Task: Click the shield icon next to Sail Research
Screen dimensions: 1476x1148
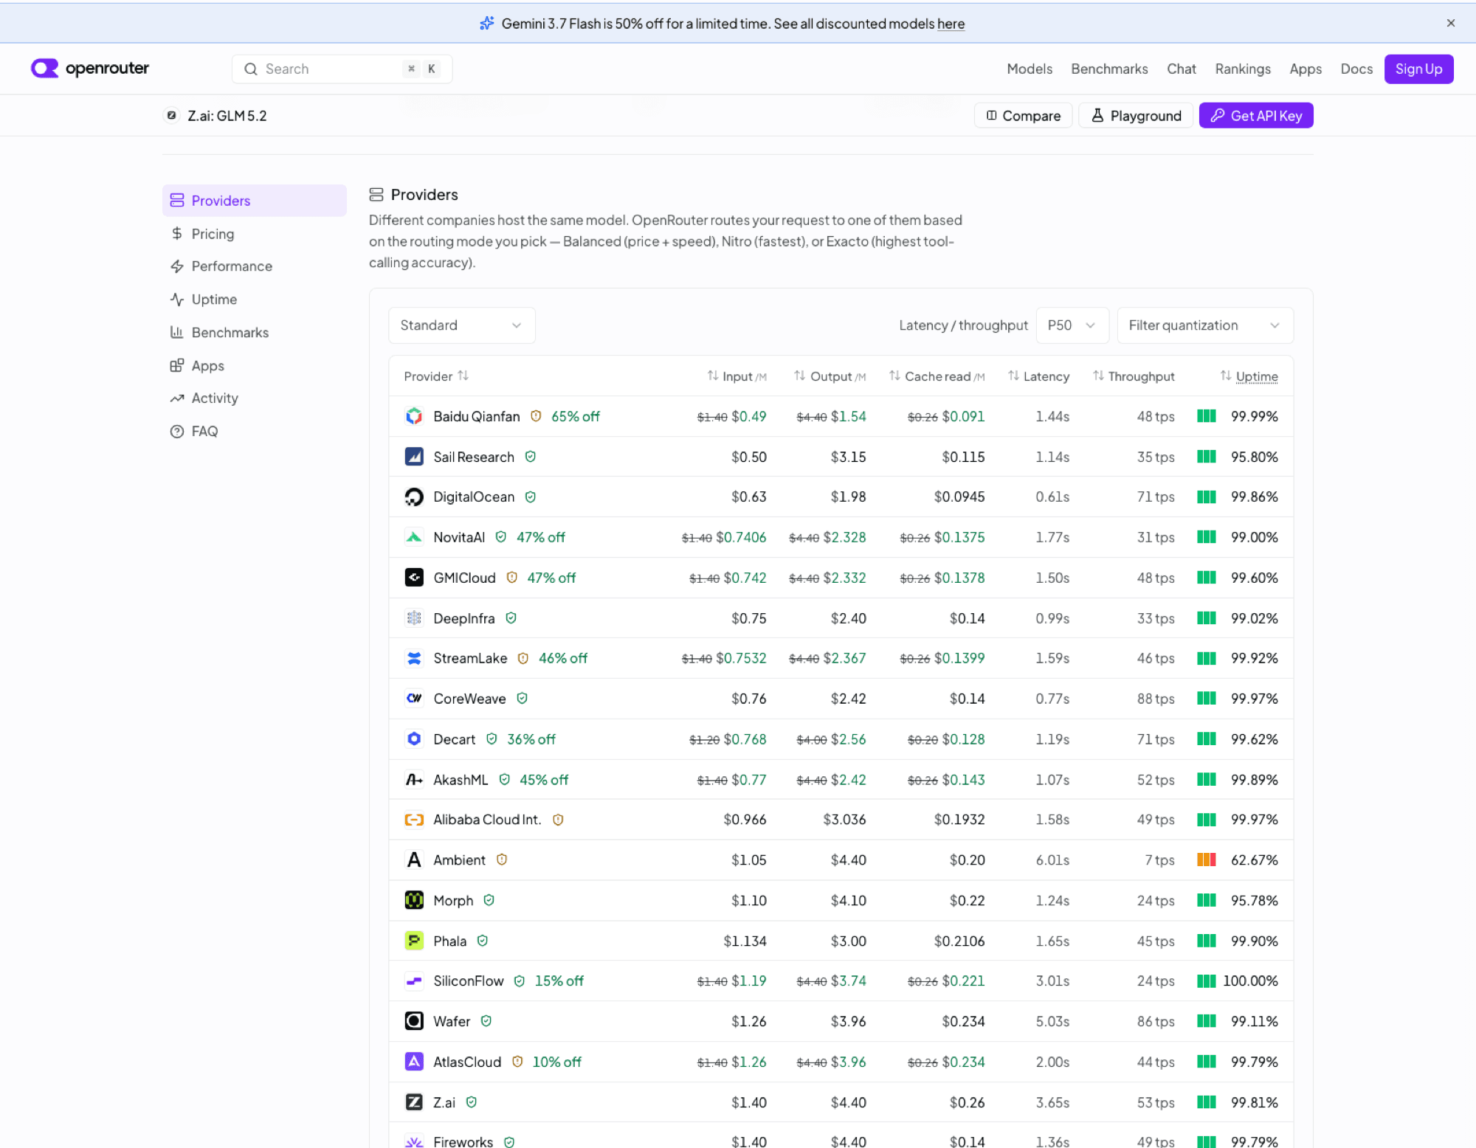Action: (531, 457)
